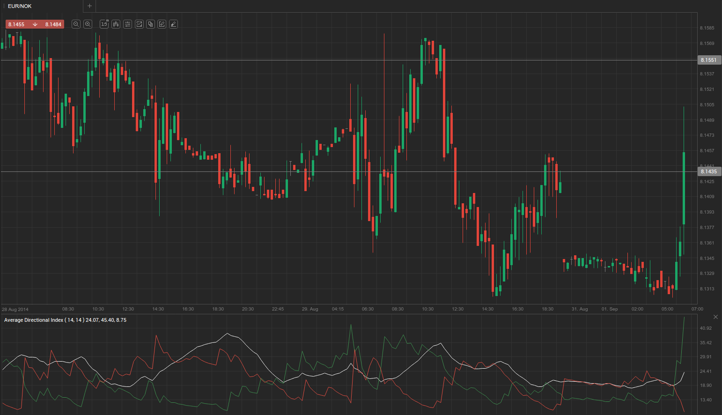Open the drawing edit tool icon

[162, 24]
